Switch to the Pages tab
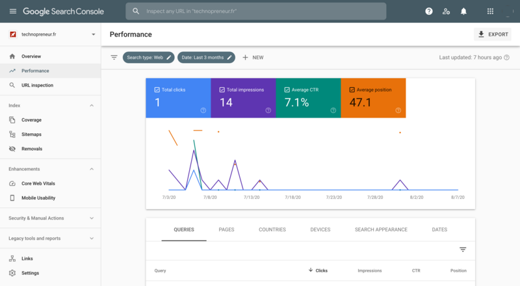This screenshot has height=286, width=520. [x=226, y=229]
